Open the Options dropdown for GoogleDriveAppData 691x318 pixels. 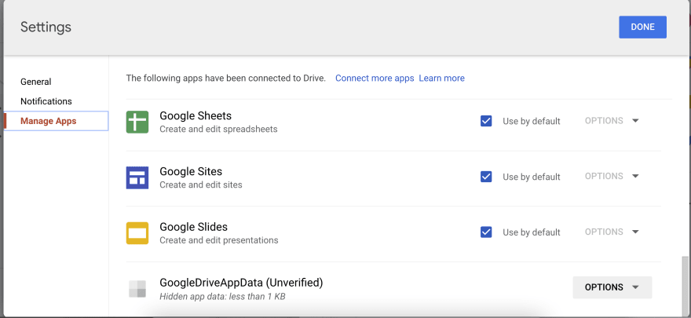click(612, 287)
